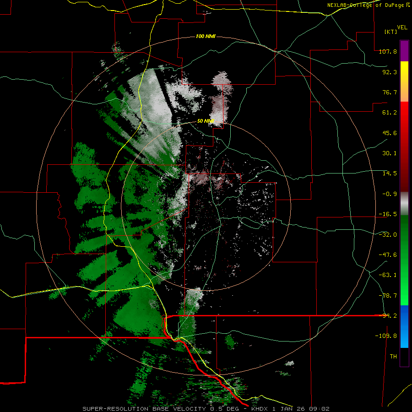The width and height of the screenshot is (412, 412).
Task: Click the 45.6 velocity scale value
Action: tap(390, 133)
